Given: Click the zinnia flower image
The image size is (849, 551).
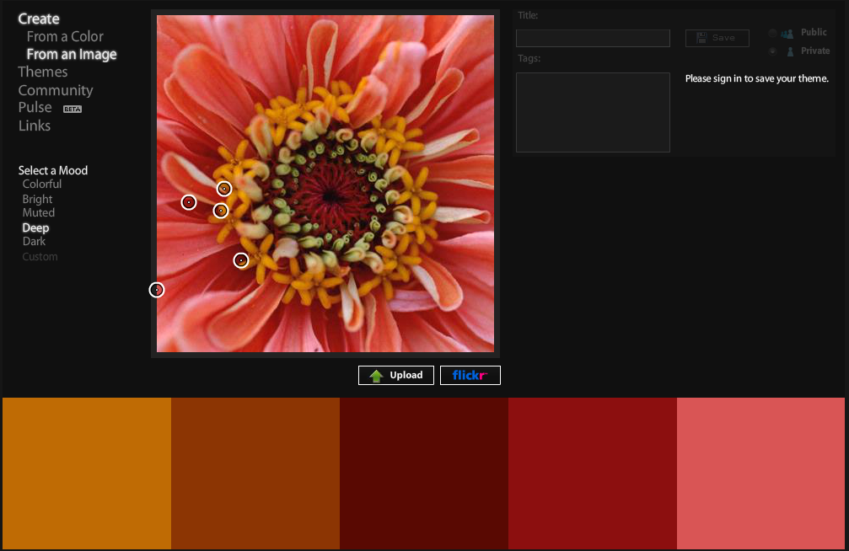Looking at the screenshot, I should point(325,184).
